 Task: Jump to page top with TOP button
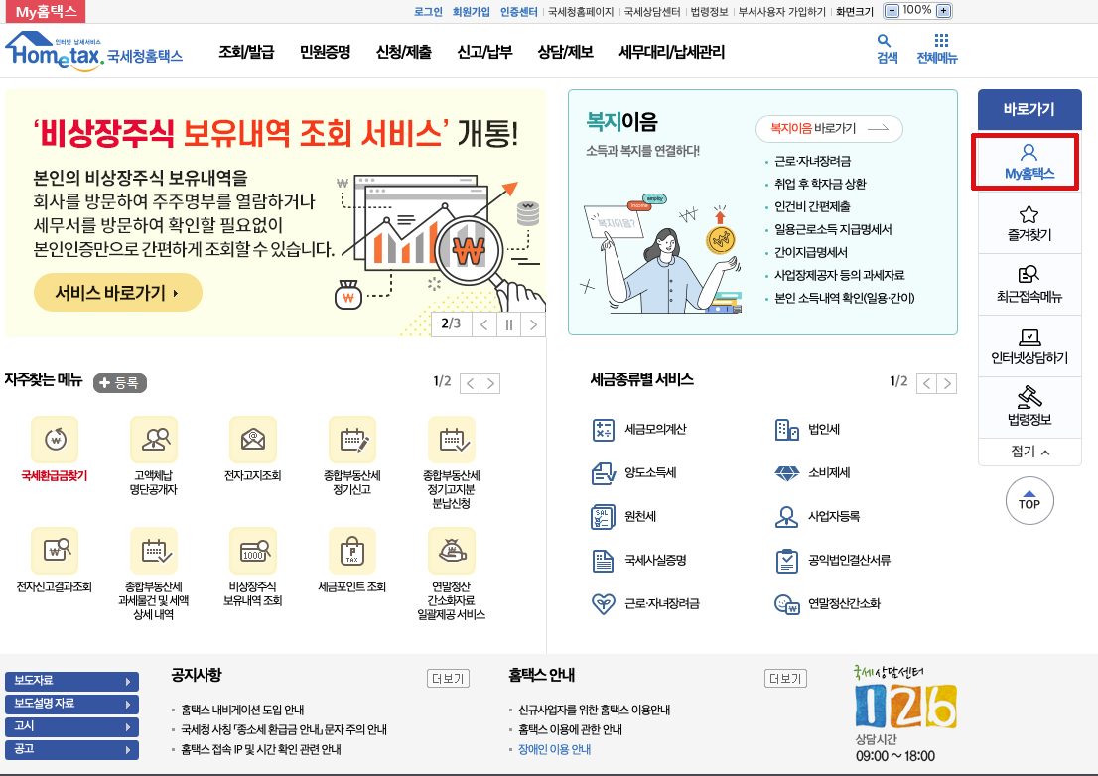pyautogui.click(x=1029, y=501)
